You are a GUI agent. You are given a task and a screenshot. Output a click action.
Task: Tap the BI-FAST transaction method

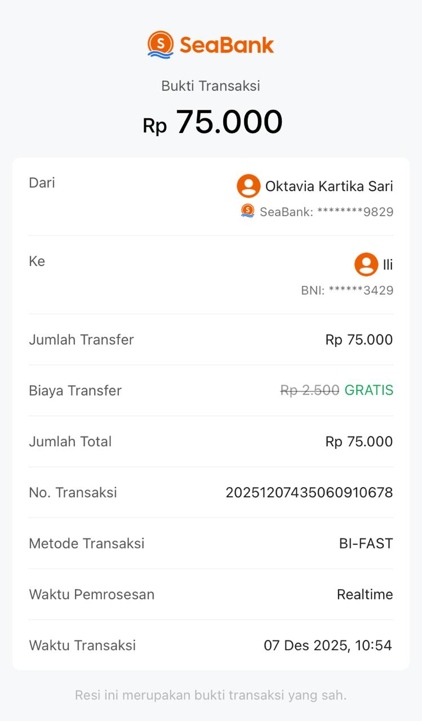(x=366, y=544)
